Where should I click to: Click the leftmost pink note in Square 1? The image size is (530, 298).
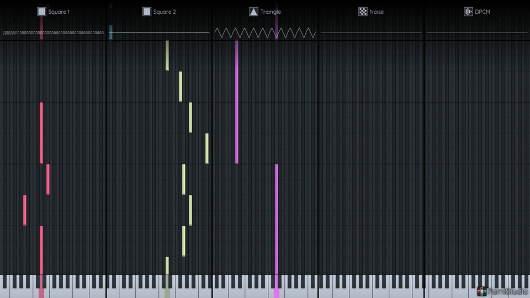(25, 210)
